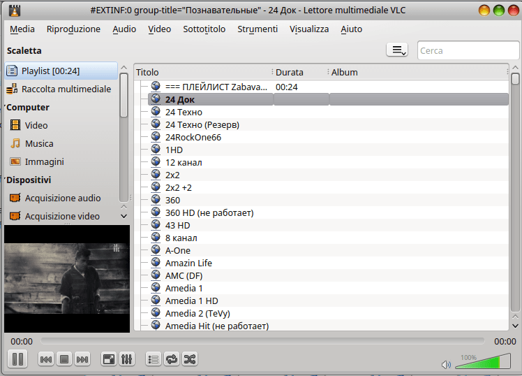The image size is (522, 376).
Task: Open the Video menu
Action: click(160, 29)
